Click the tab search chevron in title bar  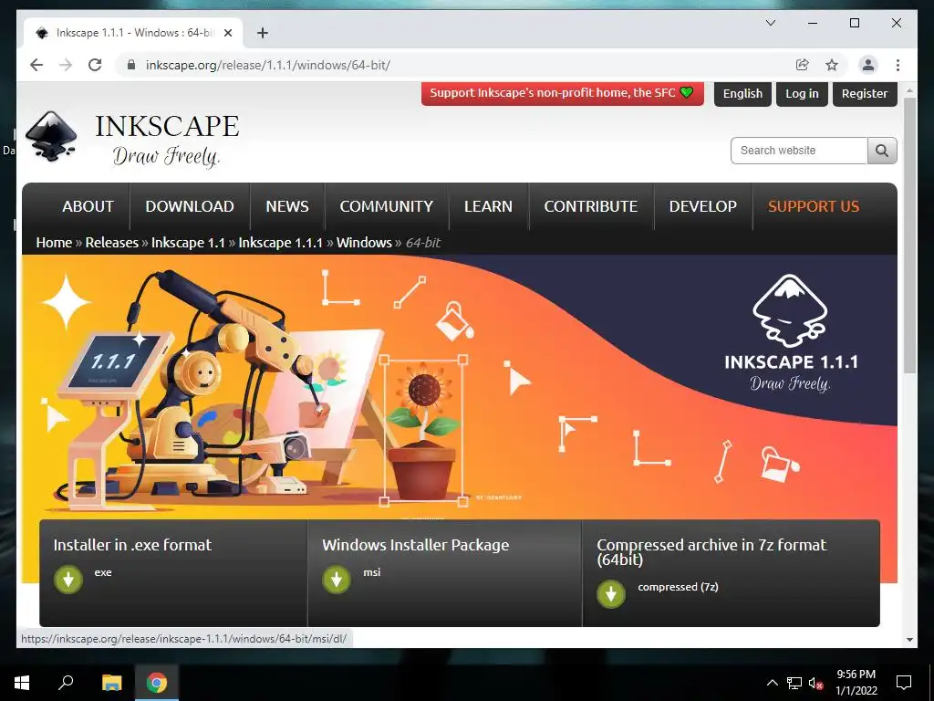coord(770,23)
